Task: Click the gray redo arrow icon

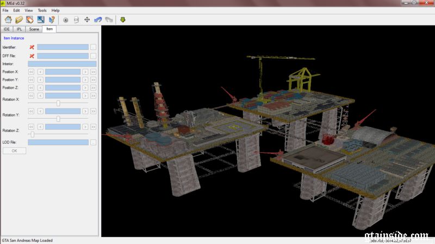Action: [109, 20]
